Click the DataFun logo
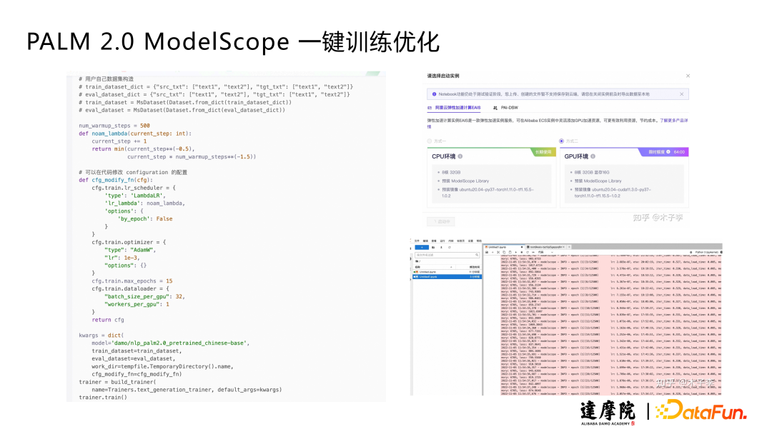Image resolution: width=772 pixels, height=434 pixels. coord(701,410)
